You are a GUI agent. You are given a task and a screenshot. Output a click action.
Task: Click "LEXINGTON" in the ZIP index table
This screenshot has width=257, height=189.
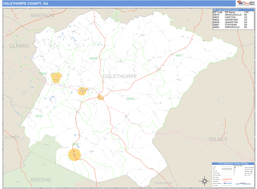[x=231, y=22]
